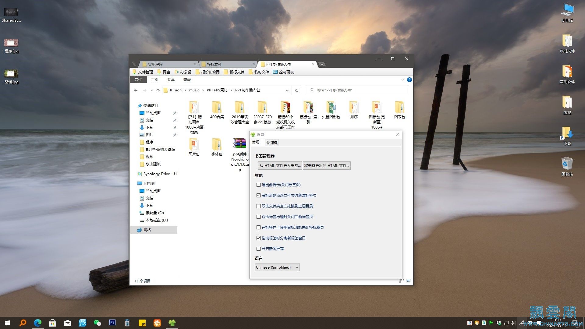Enable 开启新闻推荐 checkbox
Viewport: 585px width, 329px height.
click(258, 249)
